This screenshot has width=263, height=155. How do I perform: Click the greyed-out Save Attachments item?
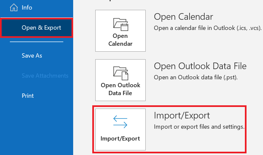[x=45, y=76]
